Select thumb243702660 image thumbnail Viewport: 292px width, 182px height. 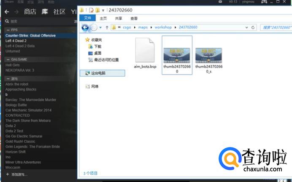tap(177, 55)
